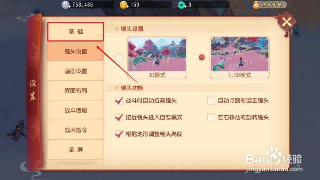The height and width of the screenshot is (180, 320).
Task: Enable 左右移动时旋转镜头 checkbox
Action: [x=211, y=117]
